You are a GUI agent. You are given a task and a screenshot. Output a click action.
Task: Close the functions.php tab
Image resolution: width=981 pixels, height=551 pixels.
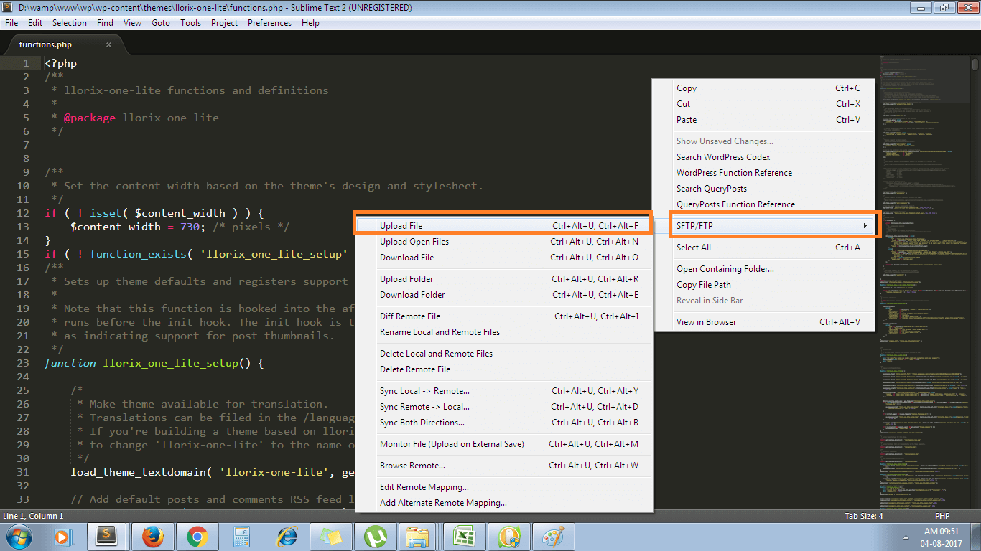(x=109, y=44)
